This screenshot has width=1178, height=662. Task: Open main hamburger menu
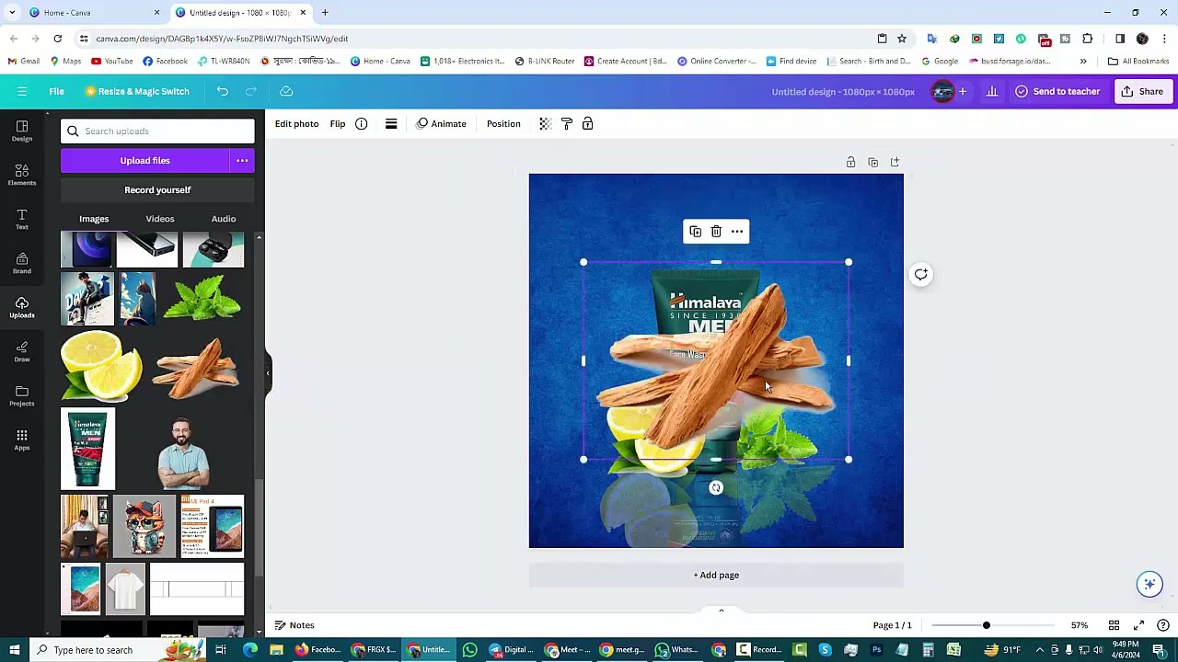point(22,91)
